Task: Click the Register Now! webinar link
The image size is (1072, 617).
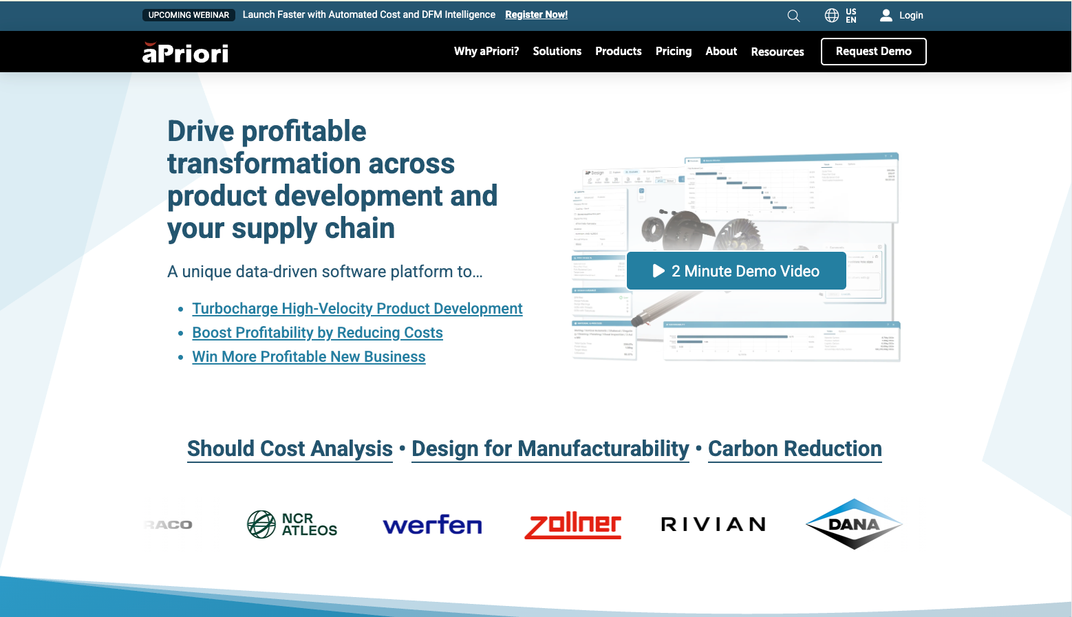Action: [x=536, y=15]
